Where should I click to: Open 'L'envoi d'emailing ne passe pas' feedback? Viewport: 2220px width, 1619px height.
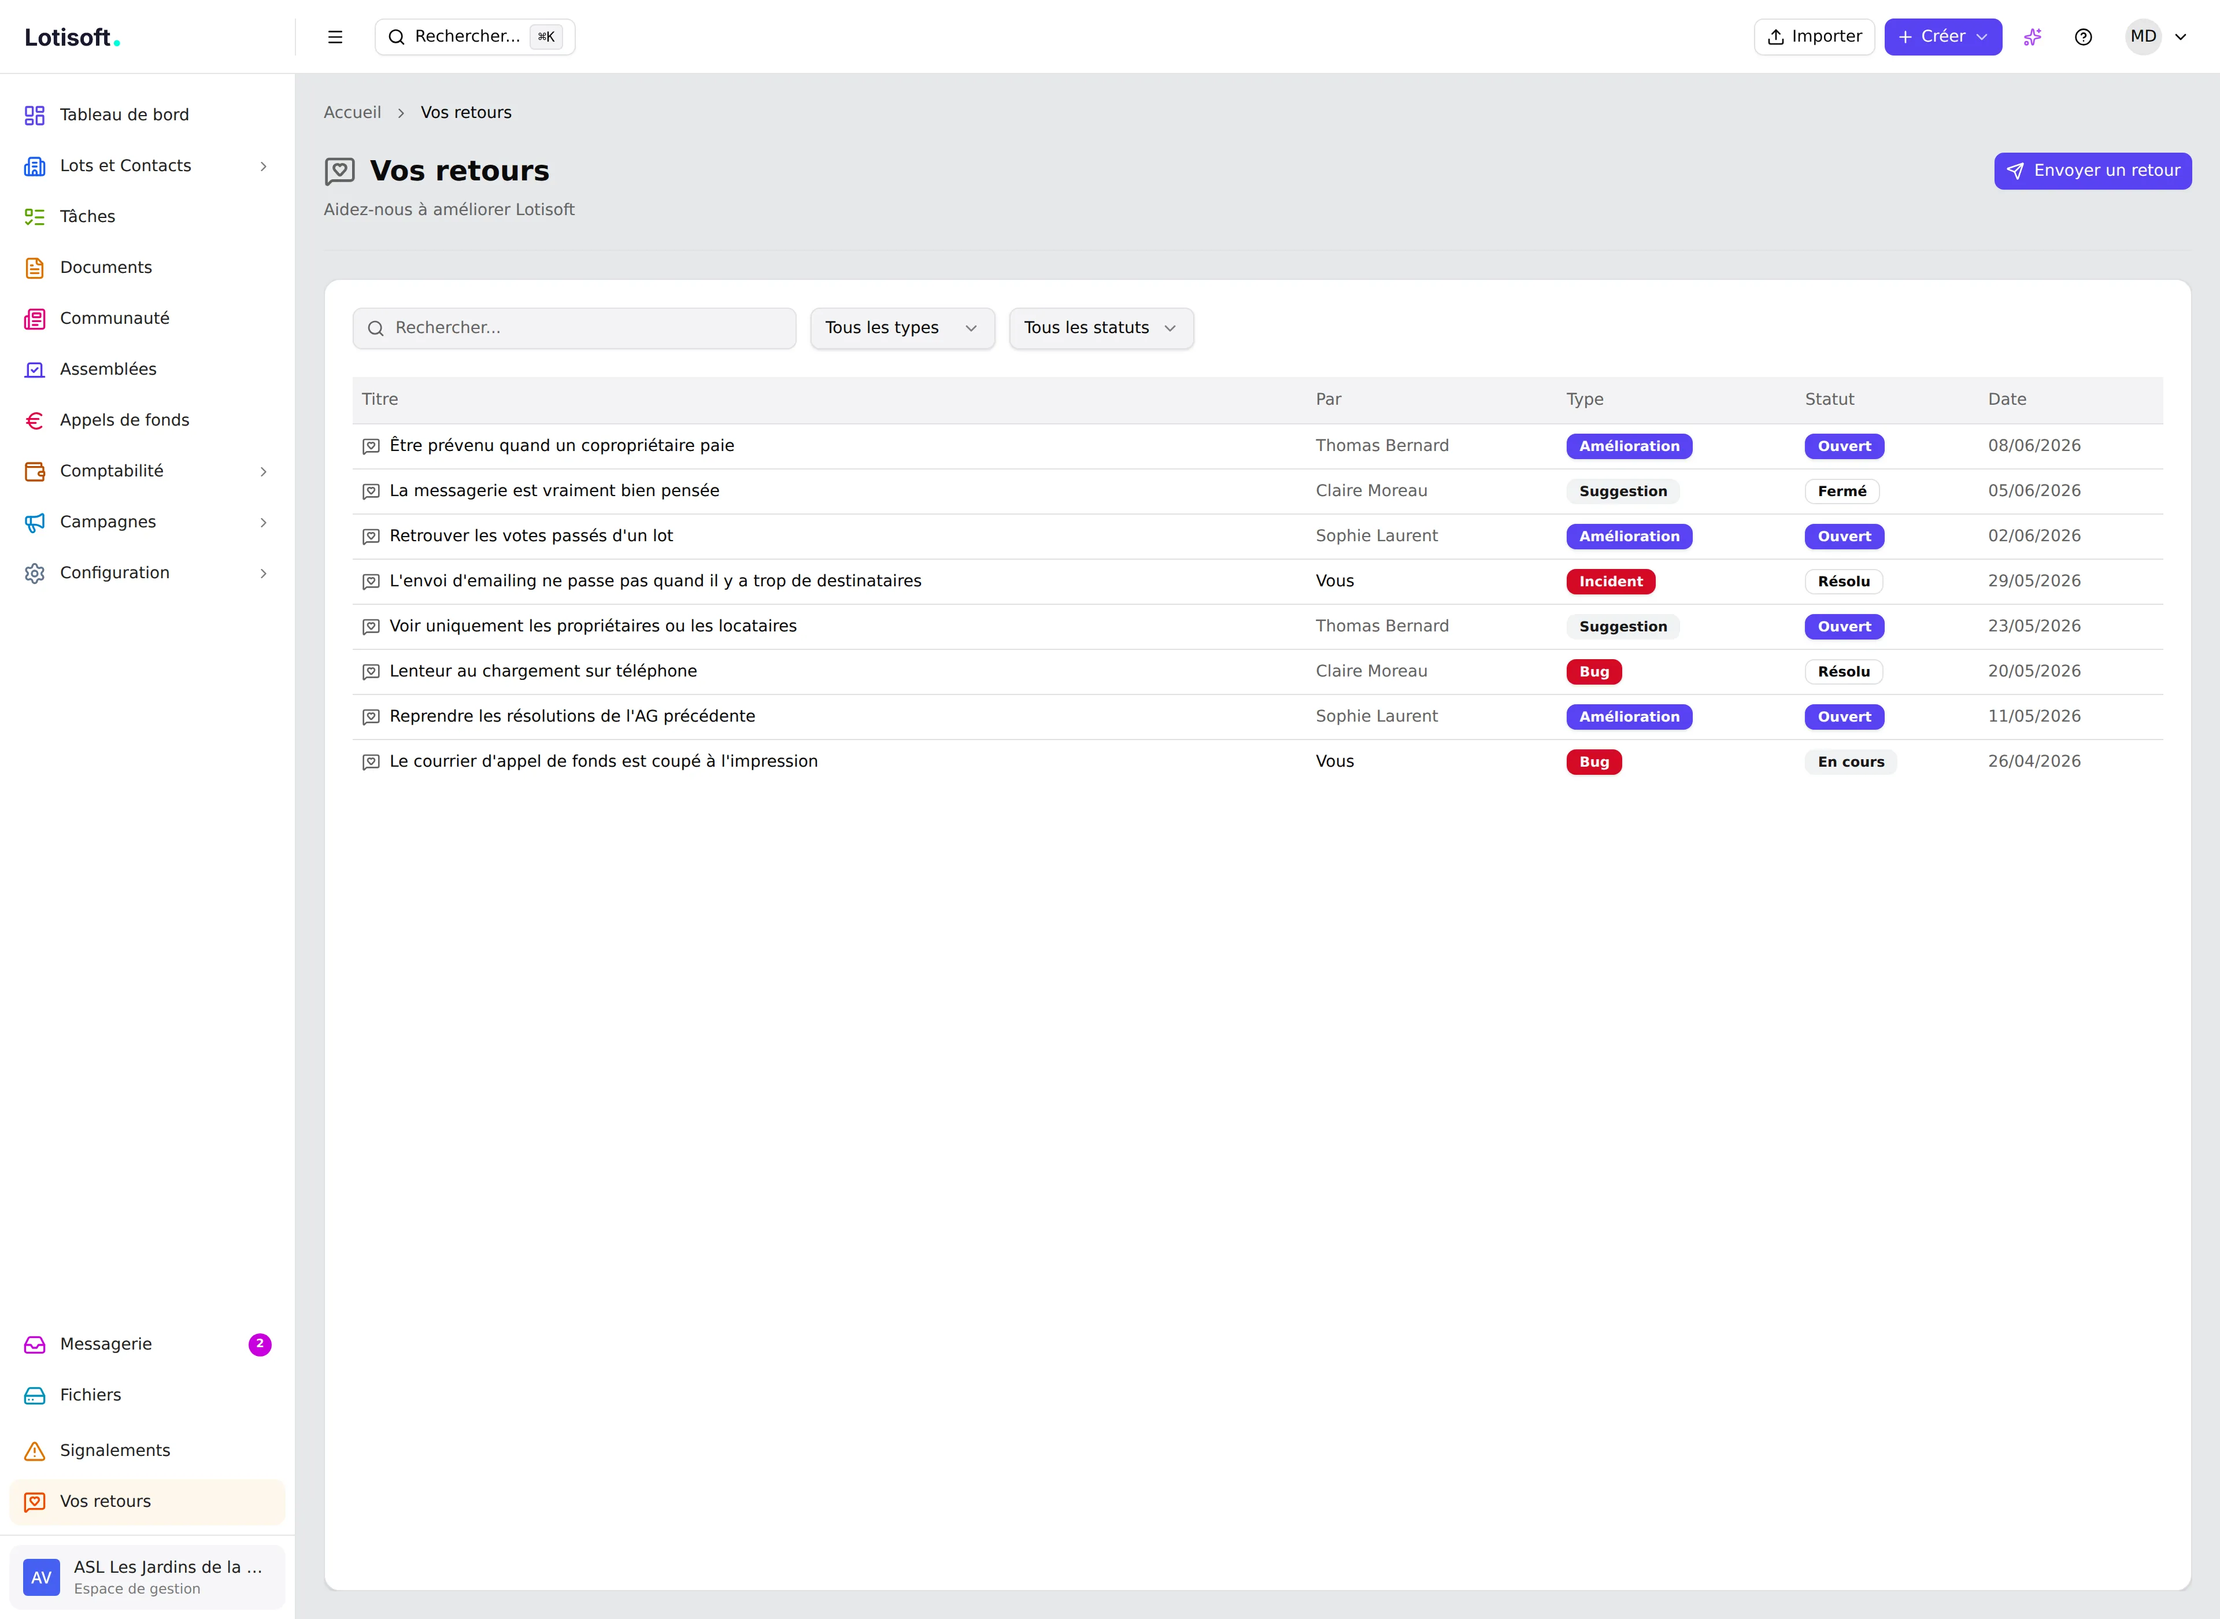[x=656, y=581]
